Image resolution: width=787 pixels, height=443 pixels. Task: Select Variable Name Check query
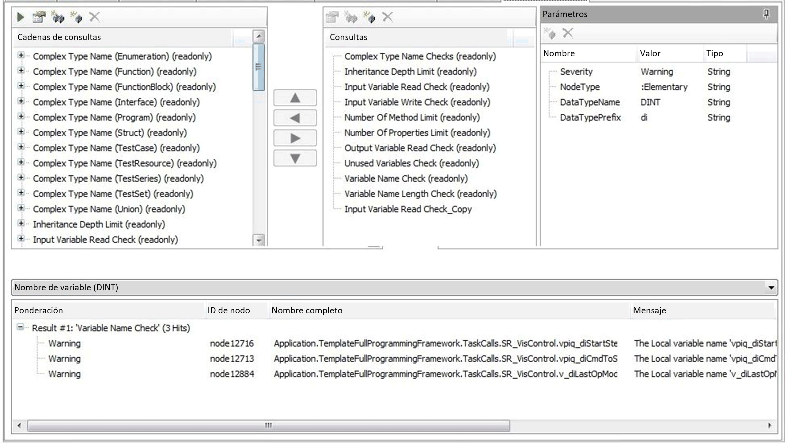pos(406,179)
